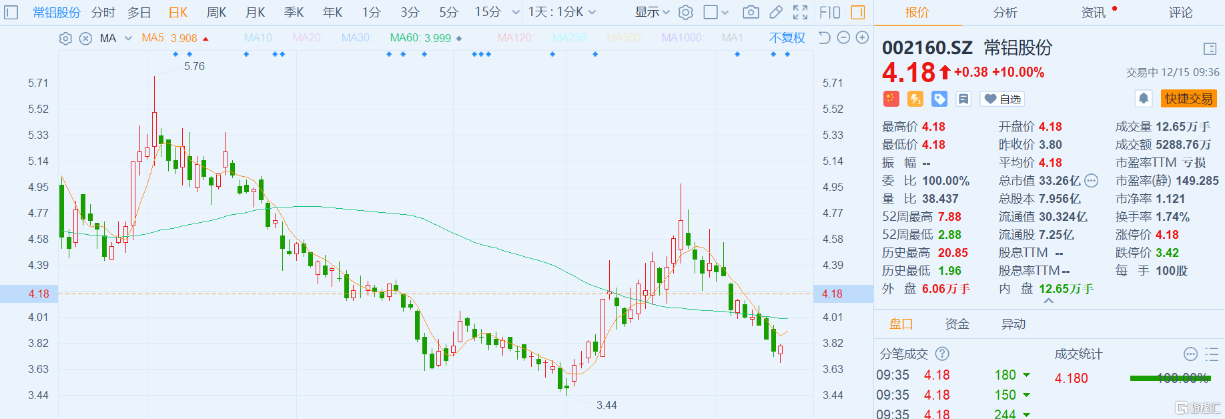Image resolution: width=1225 pixels, height=419 pixels.
Task: Toggle 自选 favorite heart button
Action: click(x=1002, y=99)
